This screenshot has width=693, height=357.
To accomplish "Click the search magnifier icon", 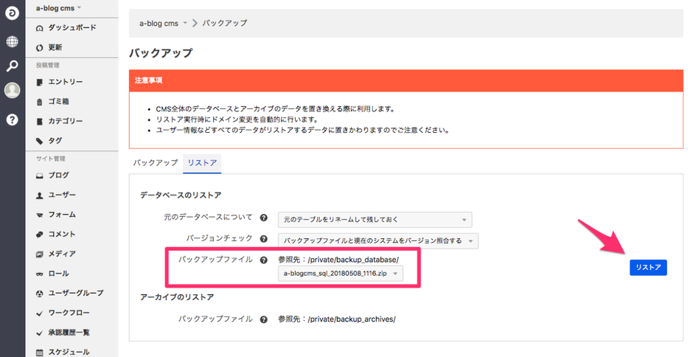I will [x=12, y=66].
